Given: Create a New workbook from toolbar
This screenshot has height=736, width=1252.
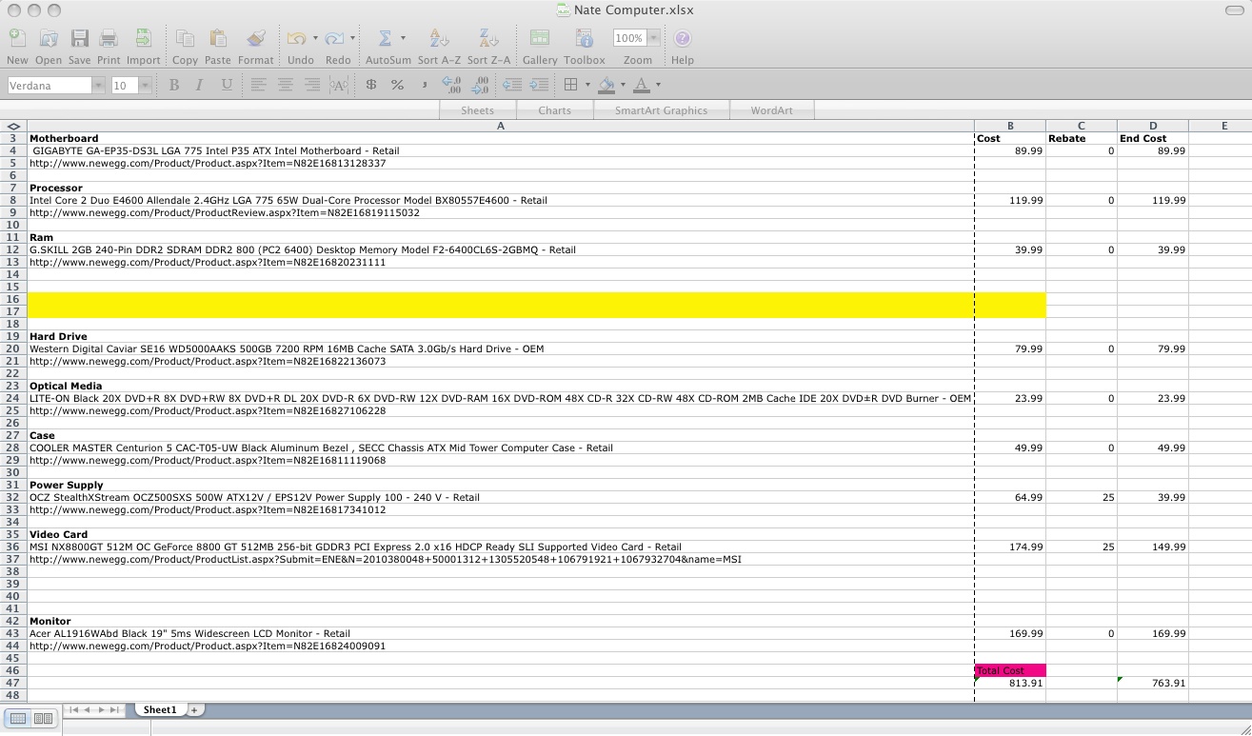Looking at the screenshot, I should click(17, 39).
